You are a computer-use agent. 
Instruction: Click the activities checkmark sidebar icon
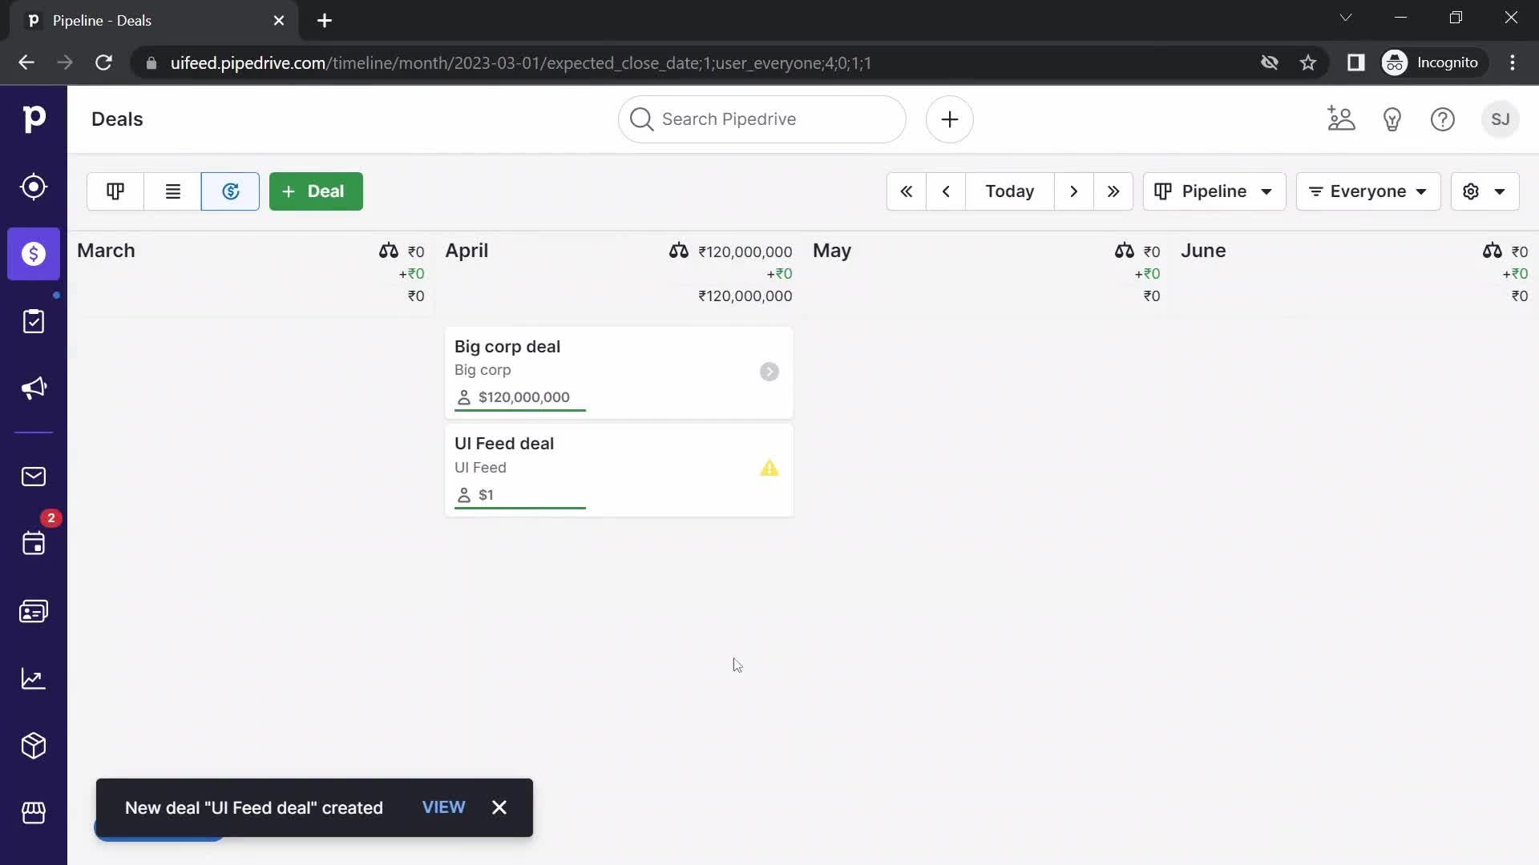click(x=34, y=320)
